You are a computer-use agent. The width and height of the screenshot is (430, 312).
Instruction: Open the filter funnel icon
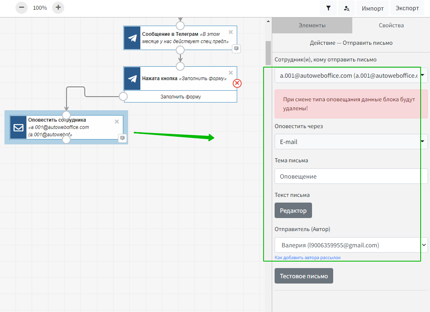pyautogui.click(x=328, y=8)
